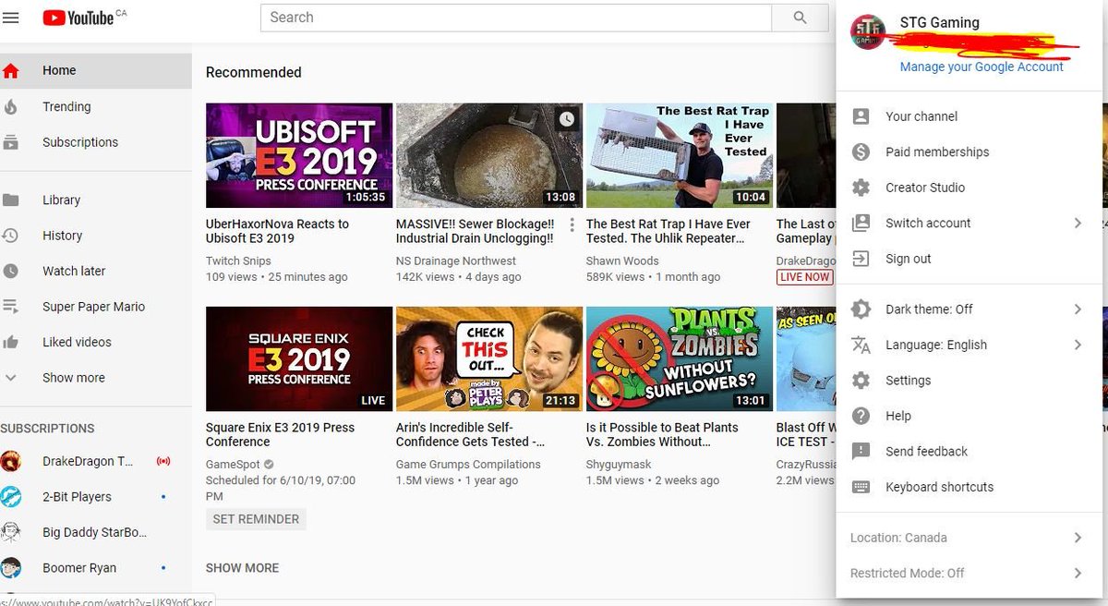Open NS Drainage Northwest channel link
Screen dimensions: 1108x606
456,261
